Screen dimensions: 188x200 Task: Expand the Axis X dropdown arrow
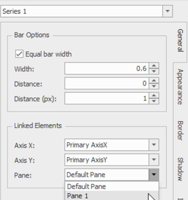154,145
